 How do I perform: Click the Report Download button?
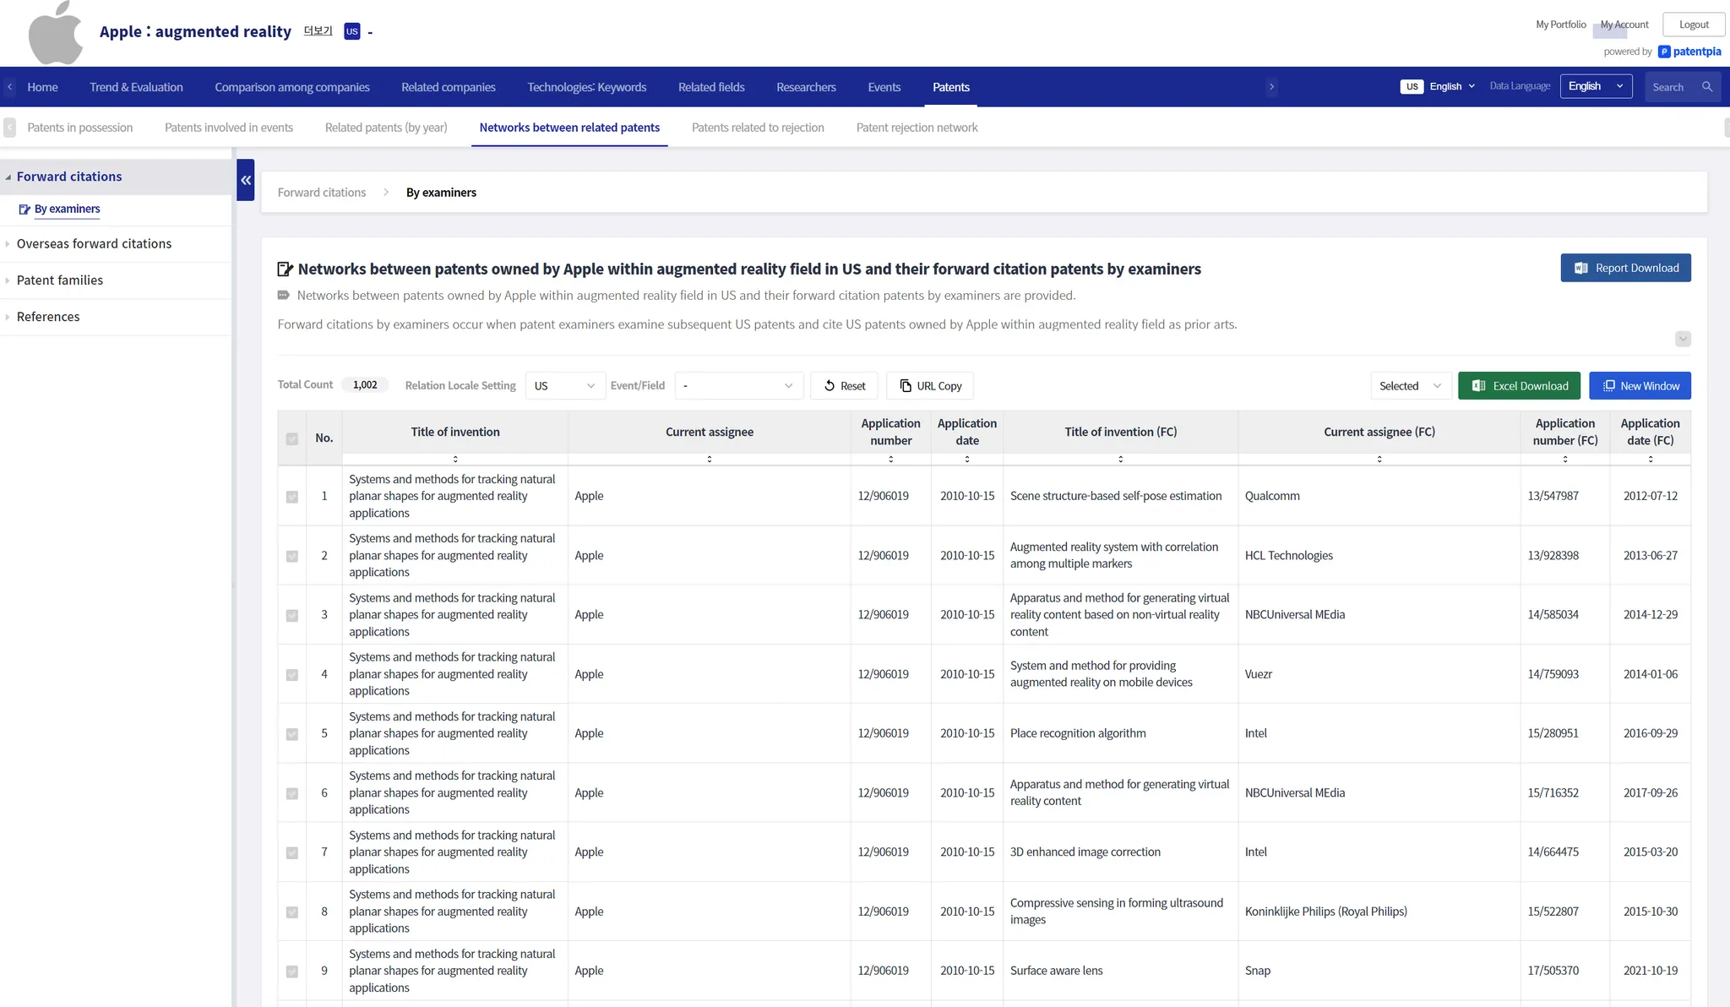(x=1625, y=268)
